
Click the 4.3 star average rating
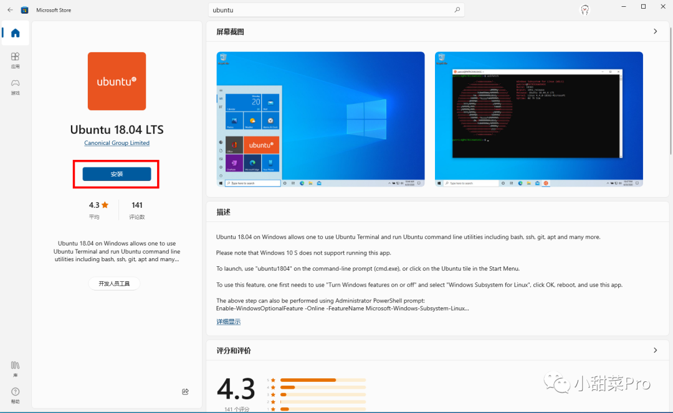tap(98, 205)
